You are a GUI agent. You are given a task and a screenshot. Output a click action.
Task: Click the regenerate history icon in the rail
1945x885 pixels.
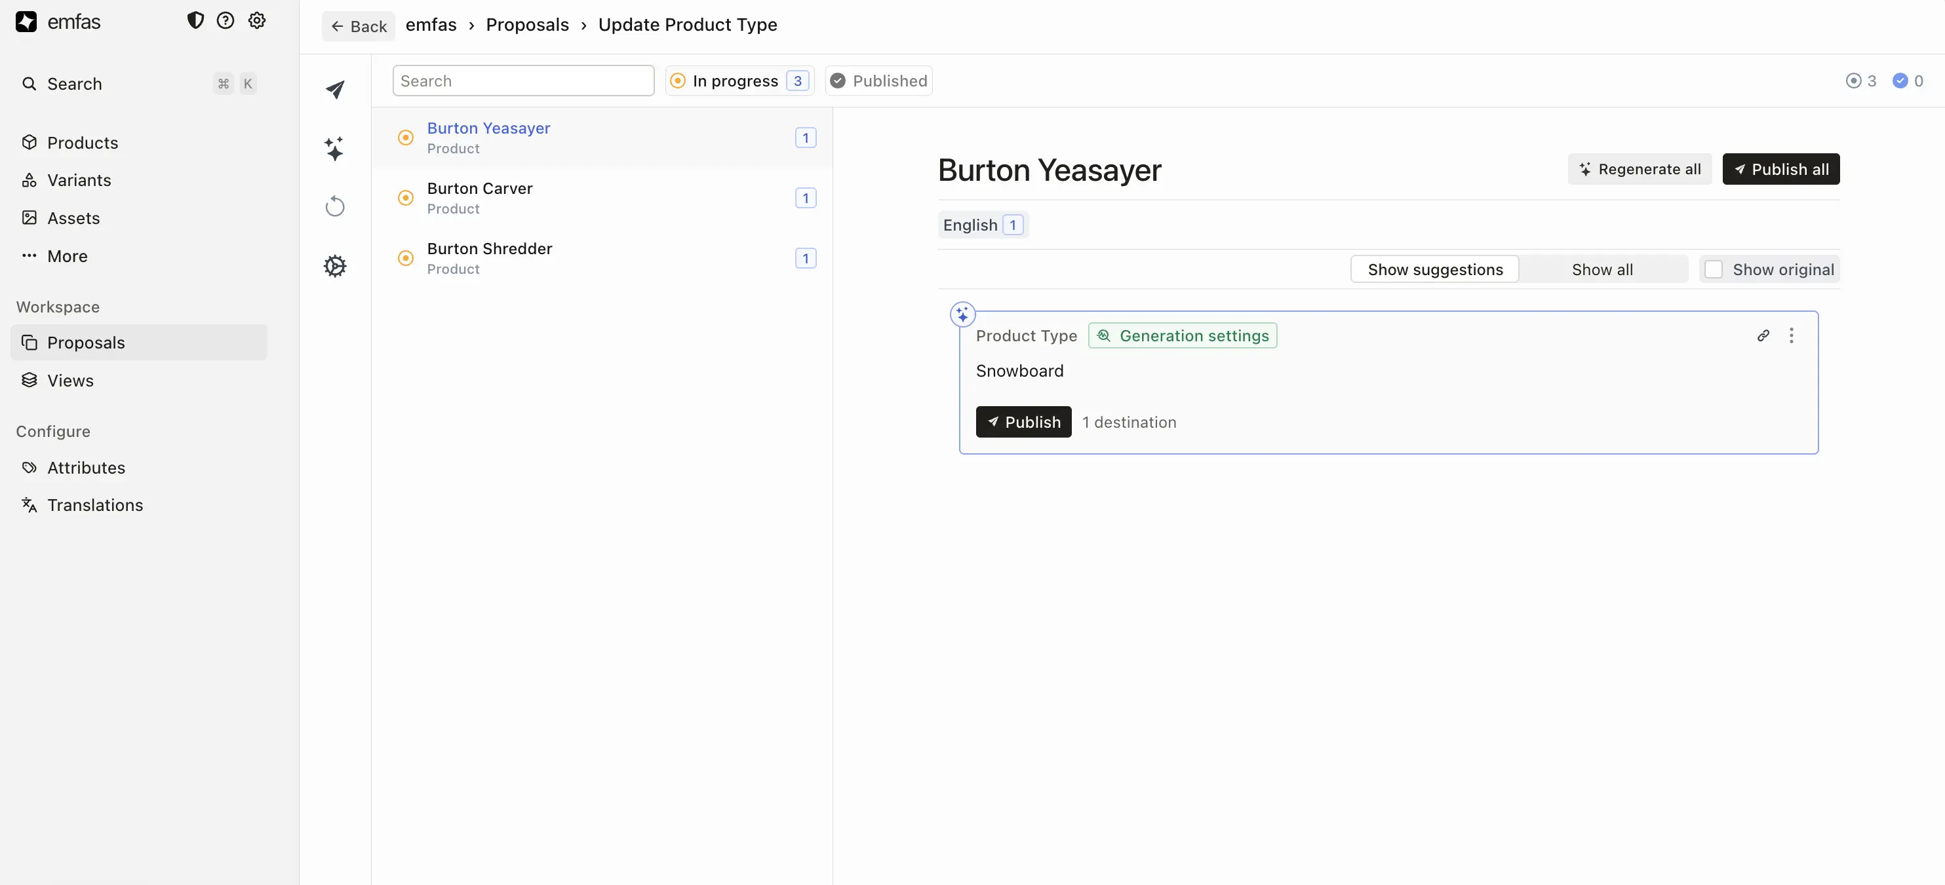[334, 205]
